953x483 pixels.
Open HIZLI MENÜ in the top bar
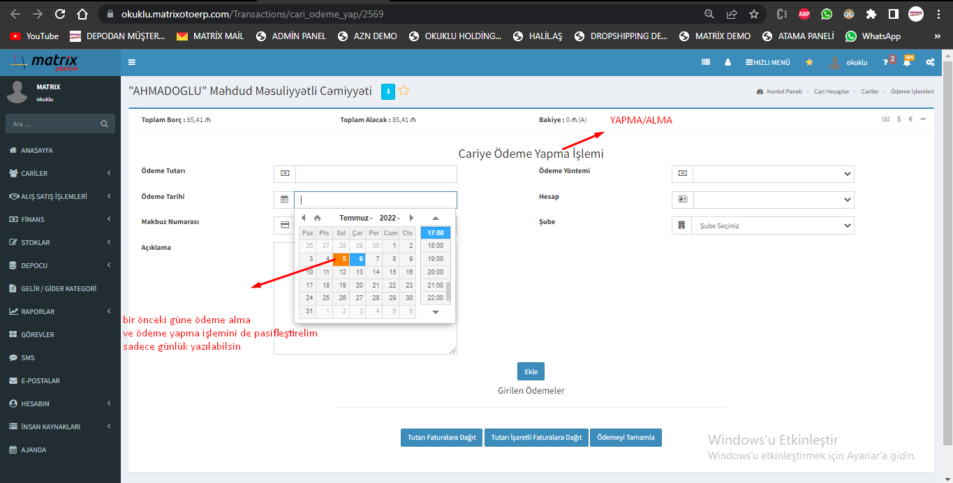[768, 62]
